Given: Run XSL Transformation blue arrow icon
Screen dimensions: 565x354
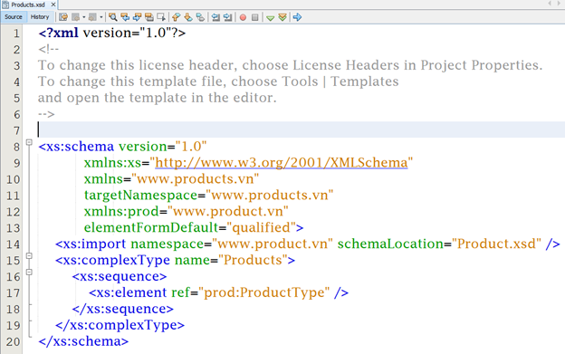Looking at the screenshot, I should (x=297, y=17).
